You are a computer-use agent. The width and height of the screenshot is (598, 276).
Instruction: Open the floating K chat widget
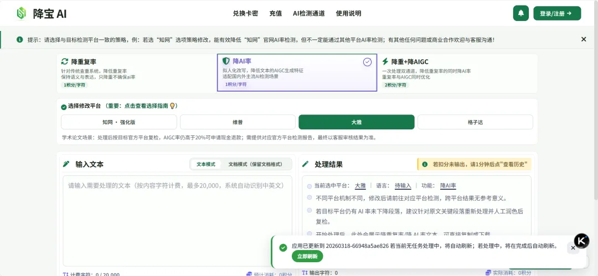(581, 241)
